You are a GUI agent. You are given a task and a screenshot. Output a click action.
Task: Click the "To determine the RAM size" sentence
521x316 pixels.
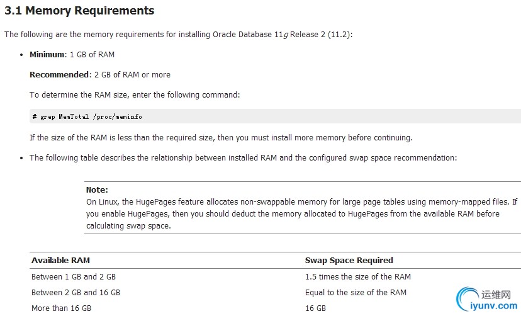click(x=135, y=95)
